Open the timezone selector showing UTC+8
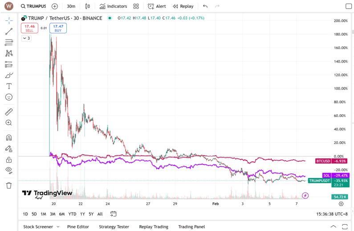This screenshot has height=231, width=354. pos(332,214)
